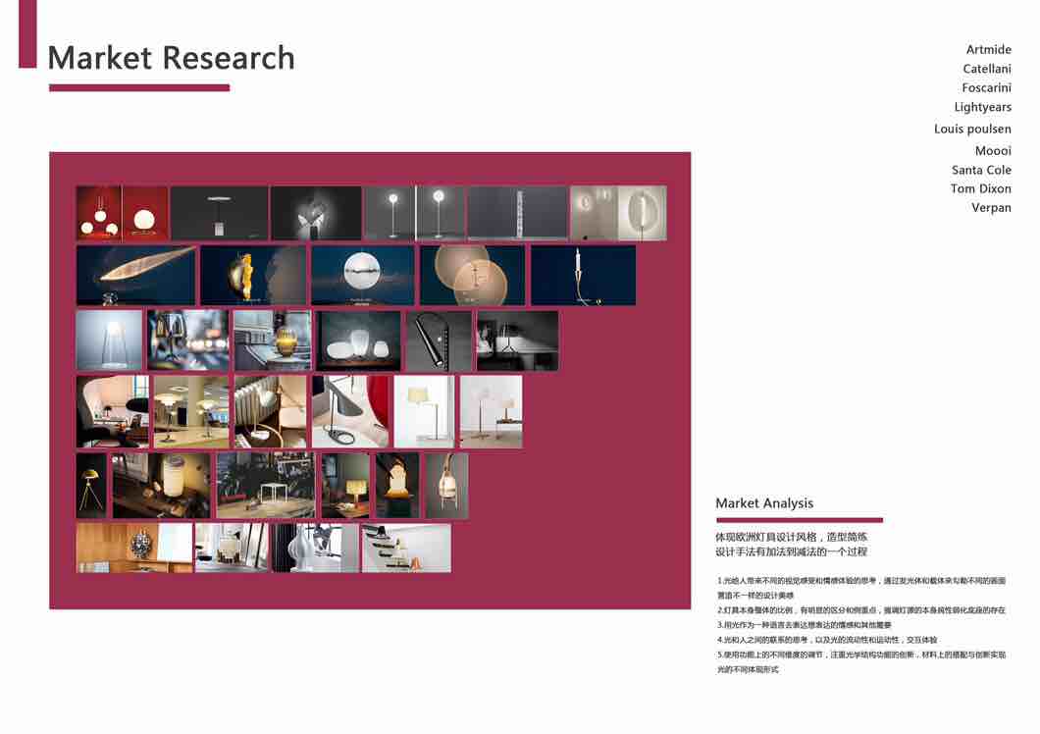
Task: Select the brand name "Artmide"
Action: [988, 50]
